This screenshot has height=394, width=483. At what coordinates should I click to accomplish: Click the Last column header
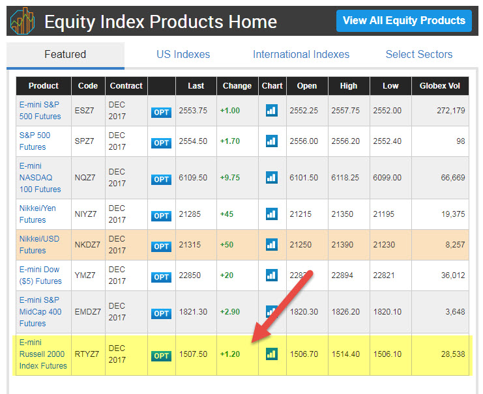pos(196,86)
